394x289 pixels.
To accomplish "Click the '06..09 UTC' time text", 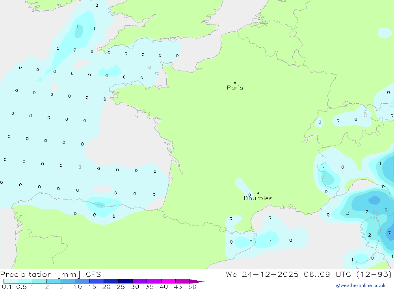I will click(327, 274).
